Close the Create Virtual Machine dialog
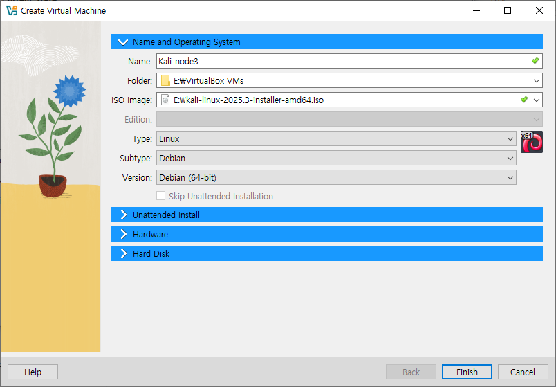The height and width of the screenshot is (387, 556). tap(539, 10)
